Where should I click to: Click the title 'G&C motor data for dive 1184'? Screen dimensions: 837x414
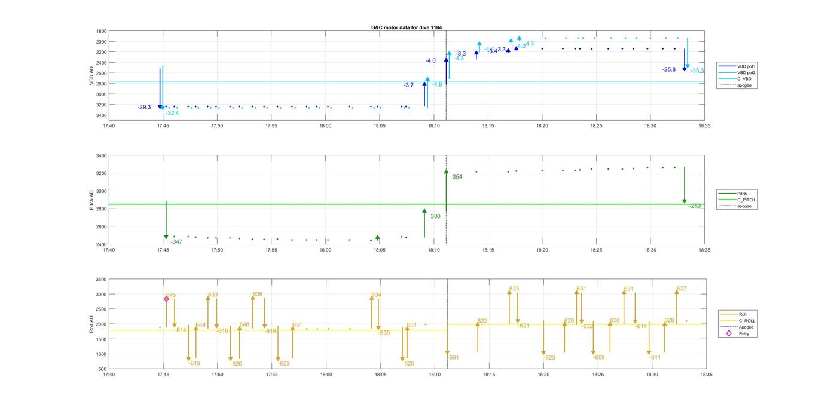coord(407,27)
